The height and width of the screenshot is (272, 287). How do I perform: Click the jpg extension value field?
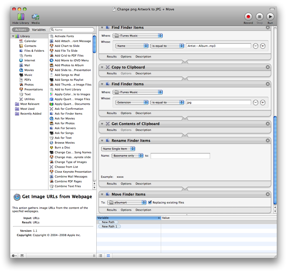click(x=218, y=102)
